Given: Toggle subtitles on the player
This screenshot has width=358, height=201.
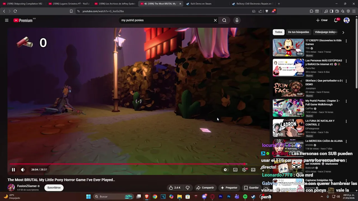Looking at the screenshot, I should click(x=235, y=170).
